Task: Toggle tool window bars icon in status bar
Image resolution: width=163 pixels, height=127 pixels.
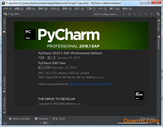Action: 5,123
